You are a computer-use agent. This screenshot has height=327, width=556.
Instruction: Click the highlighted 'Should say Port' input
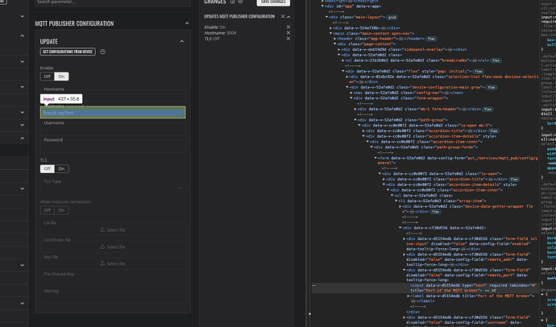coord(113,113)
